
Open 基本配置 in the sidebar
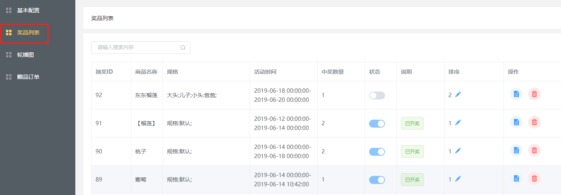click(28, 10)
